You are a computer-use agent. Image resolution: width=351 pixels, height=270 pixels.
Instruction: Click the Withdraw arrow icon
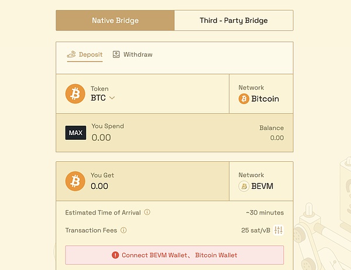(116, 54)
